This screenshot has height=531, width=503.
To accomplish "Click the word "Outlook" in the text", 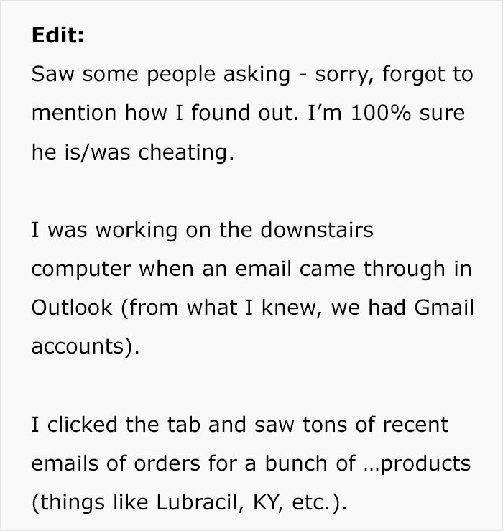I will click(x=72, y=308).
